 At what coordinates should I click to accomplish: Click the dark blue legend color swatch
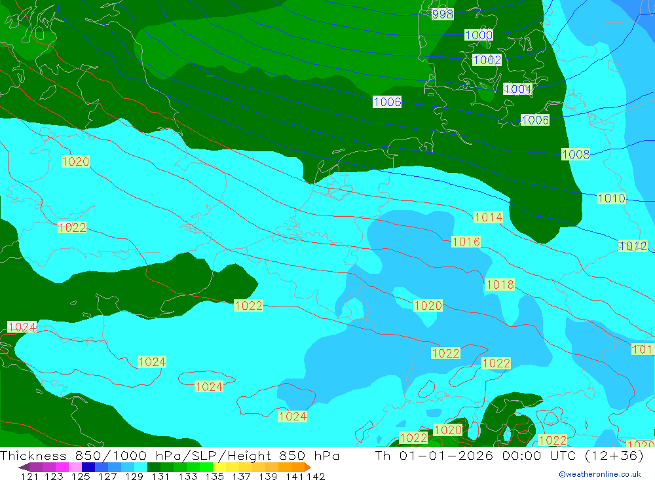tap(88, 467)
